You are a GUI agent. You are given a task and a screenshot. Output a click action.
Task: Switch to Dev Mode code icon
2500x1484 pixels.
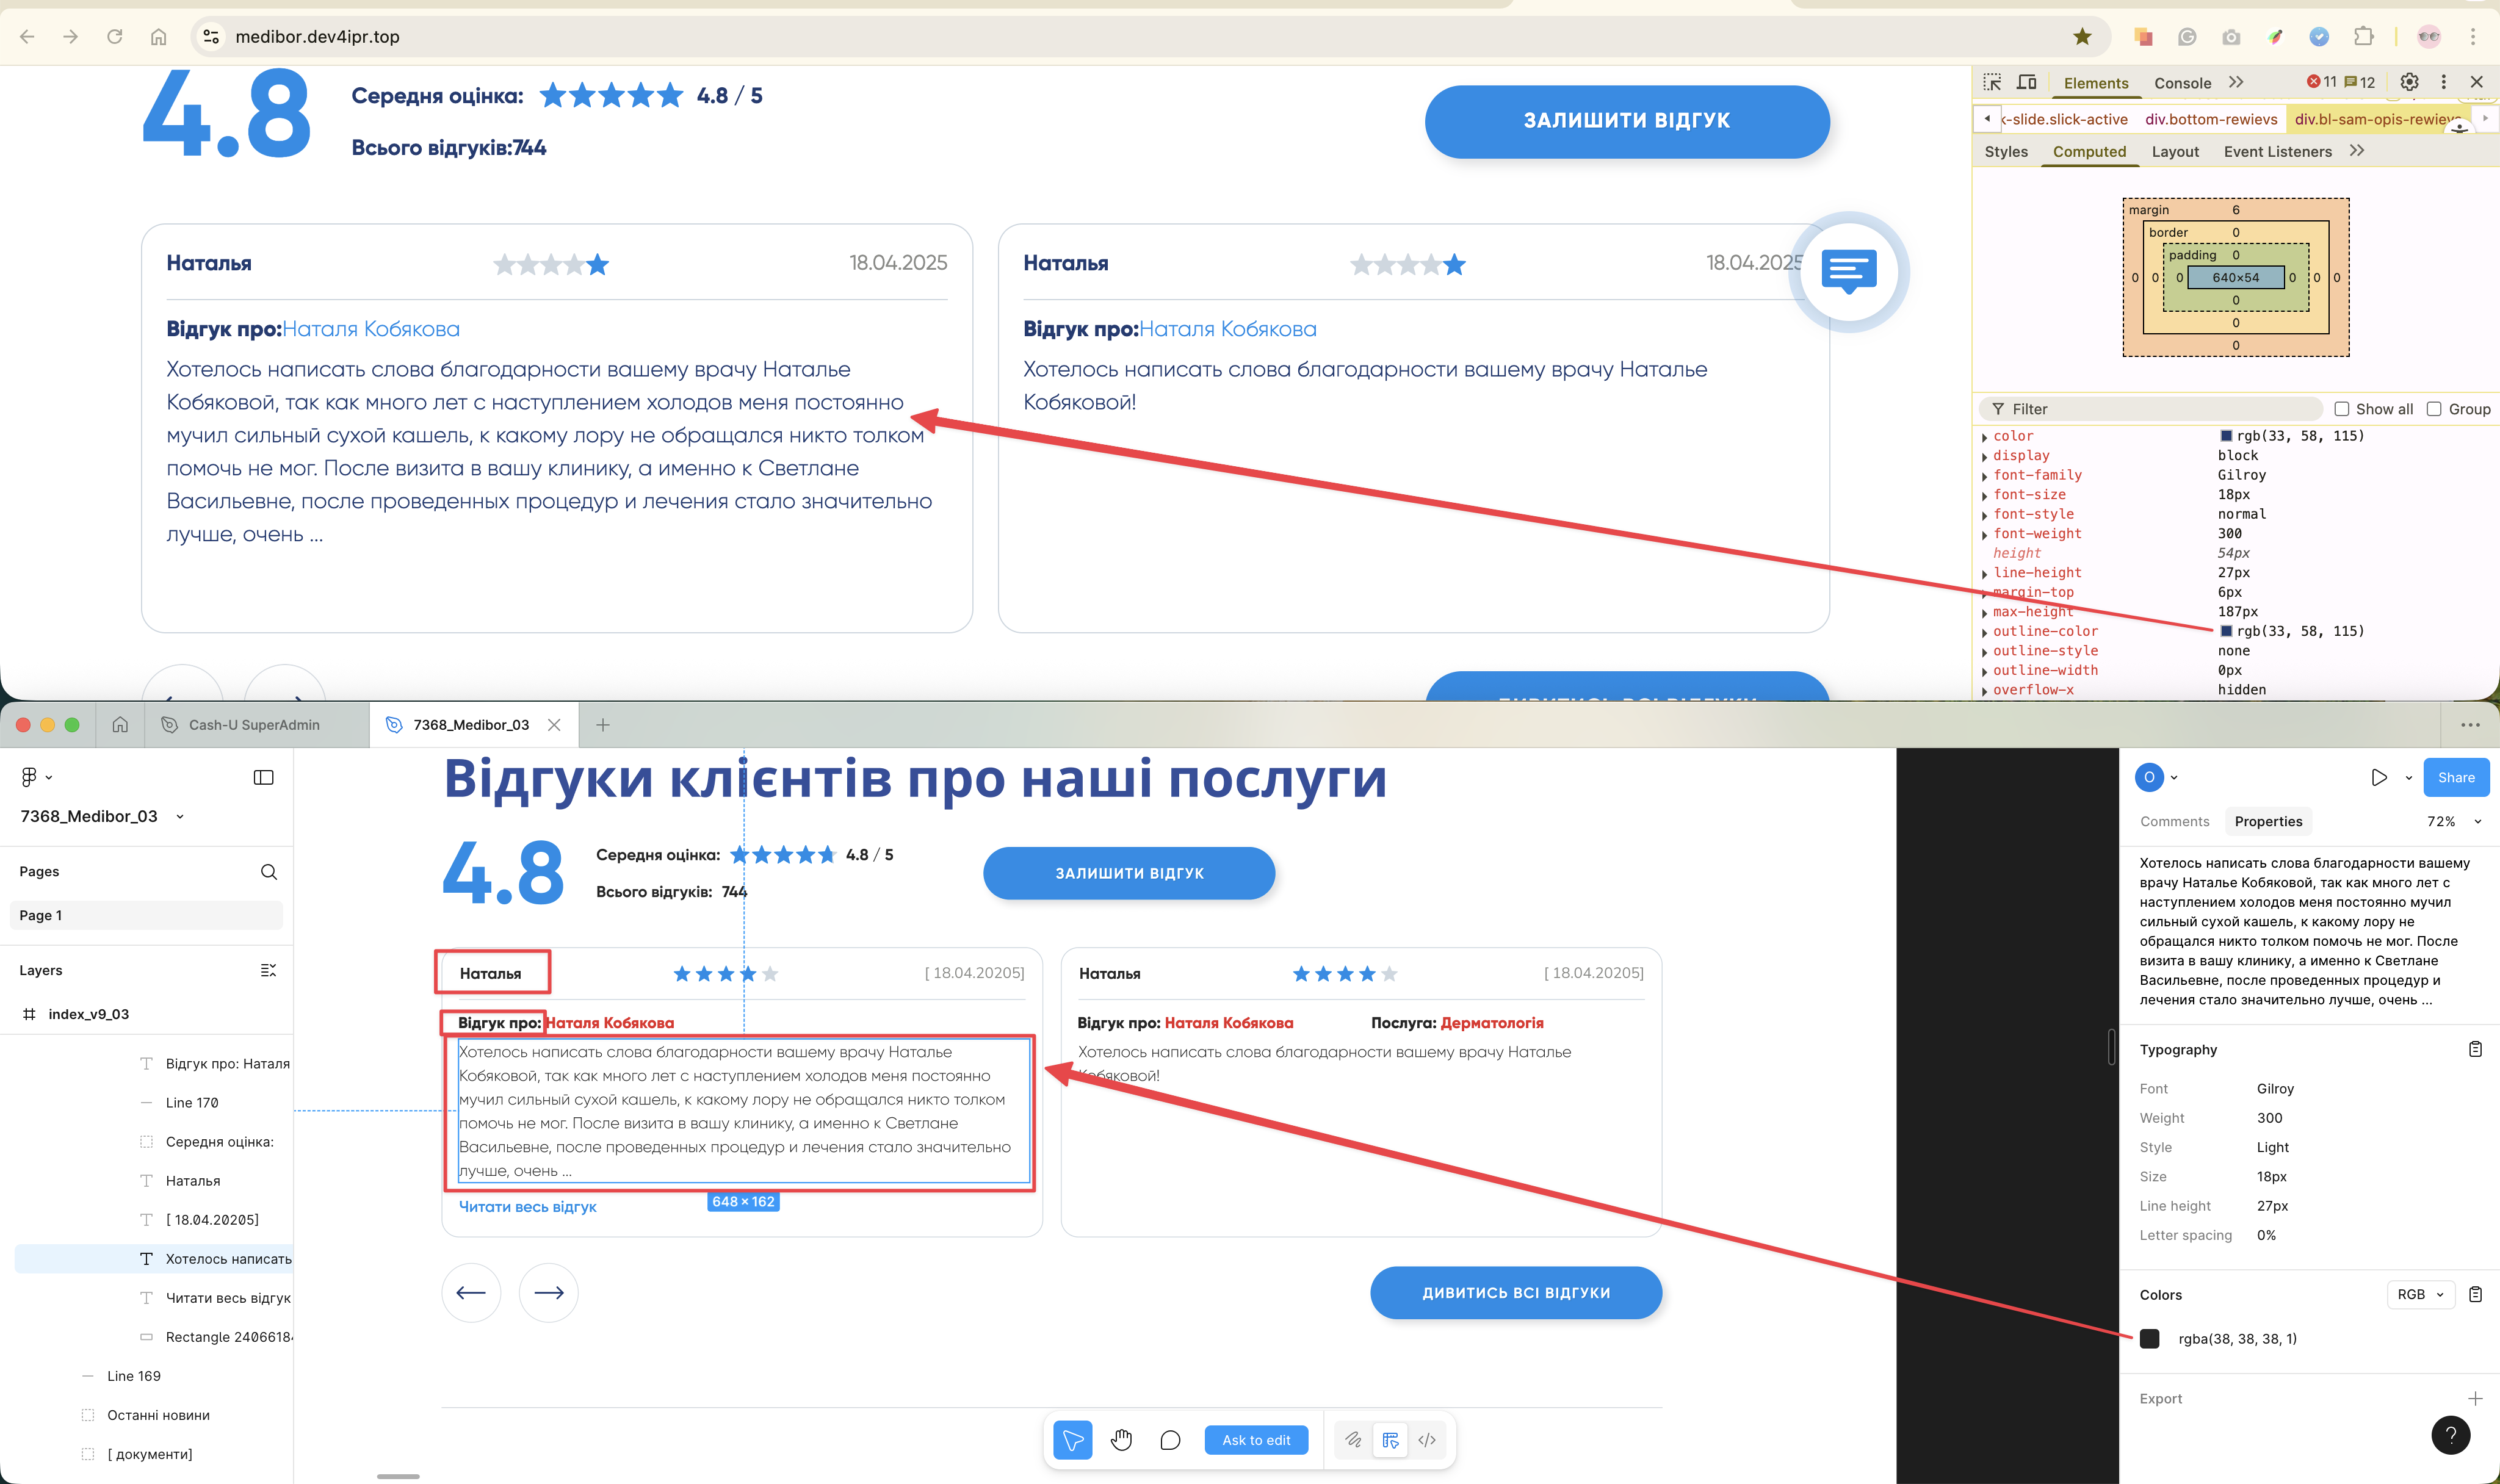[x=1427, y=1440]
